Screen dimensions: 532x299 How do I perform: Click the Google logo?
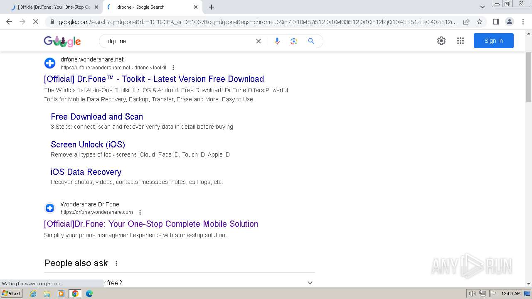(62, 41)
